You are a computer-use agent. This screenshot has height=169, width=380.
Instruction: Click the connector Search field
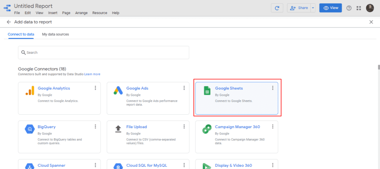(x=104, y=52)
